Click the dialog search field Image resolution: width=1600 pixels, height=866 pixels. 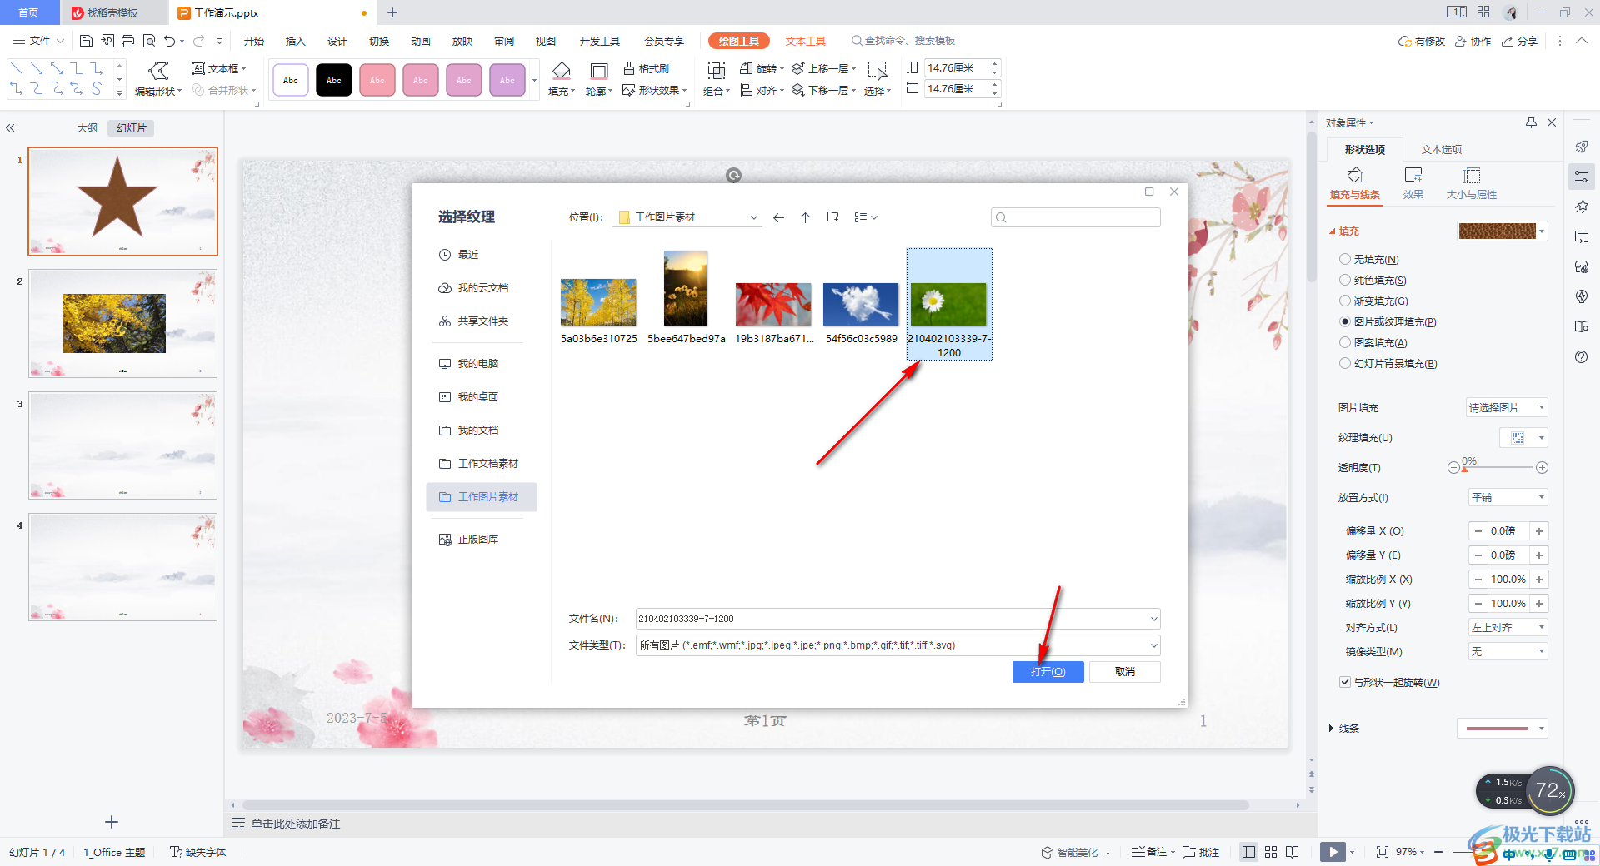(x=1075, y=217)
